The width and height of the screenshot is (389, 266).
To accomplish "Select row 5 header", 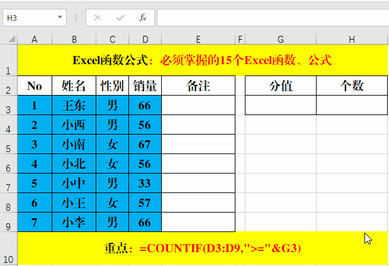I will click(8, 144).
